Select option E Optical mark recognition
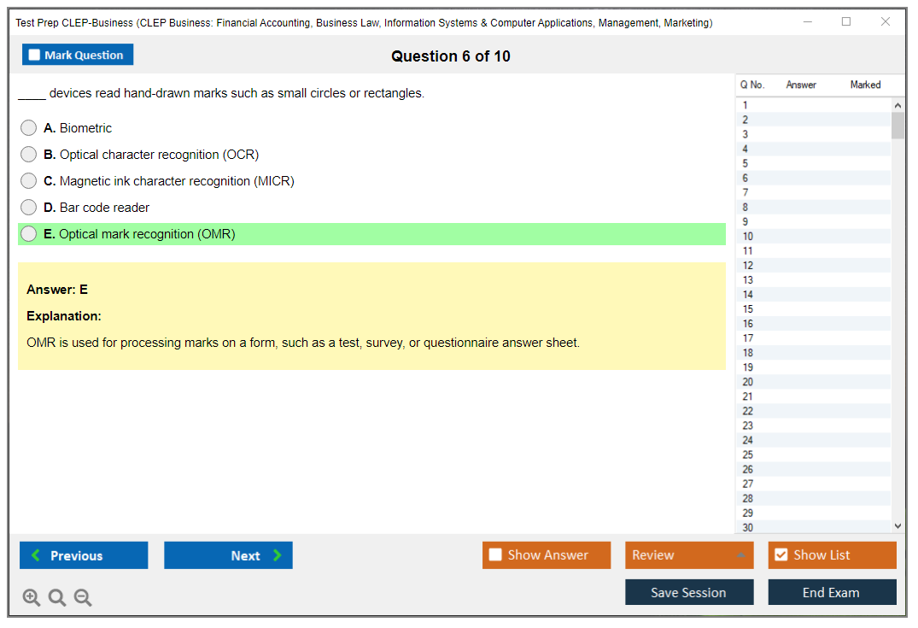Image resolution: width=918 pixels, height=628 pixels. click(29, 234)
